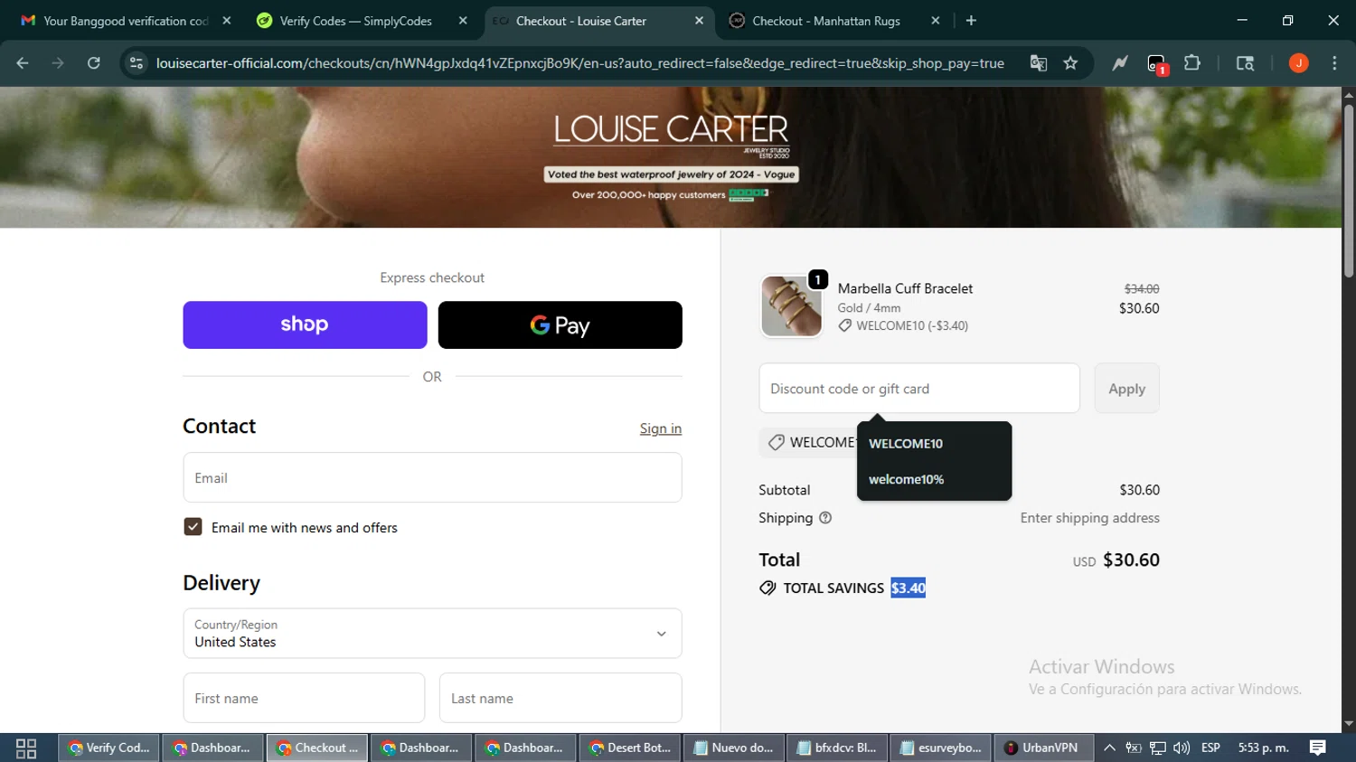The image size is (1356, 762).
Task: Click the page vertical scrollbar
Action: [x=1349, y=190]
